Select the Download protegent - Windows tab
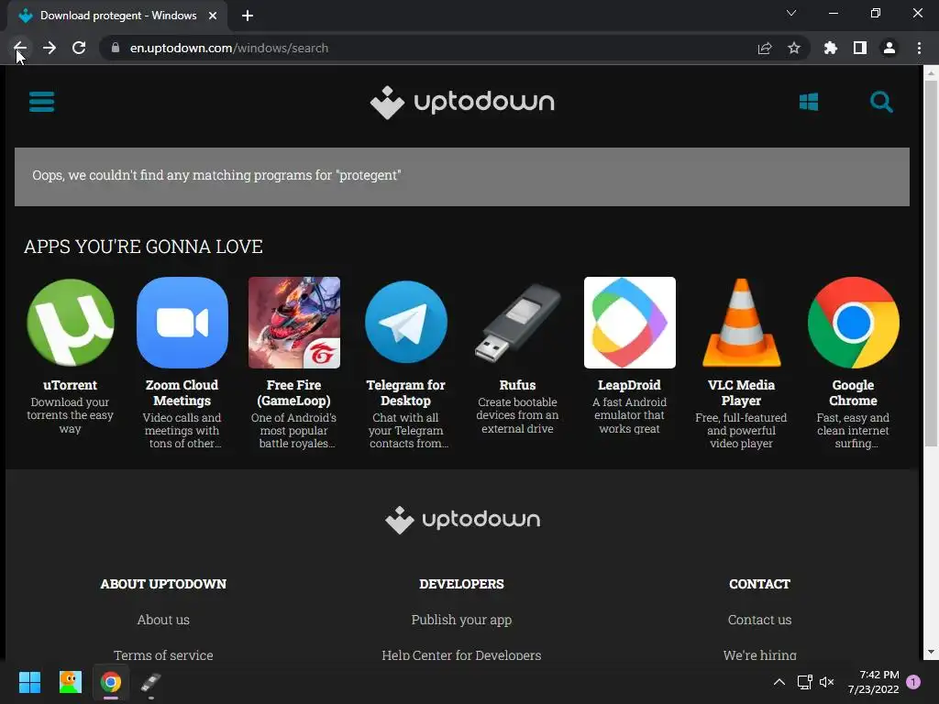This screenshot has width=939, height=704. coord(117,16)
